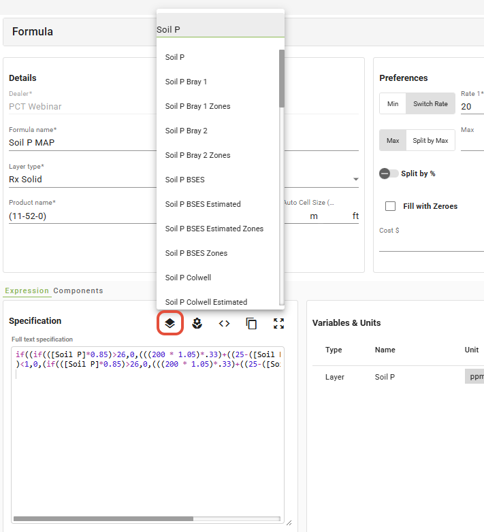The width and height of the screenshot is (484, 532).
Task: Select the Split by Max option
Action: tap(430, 141)
